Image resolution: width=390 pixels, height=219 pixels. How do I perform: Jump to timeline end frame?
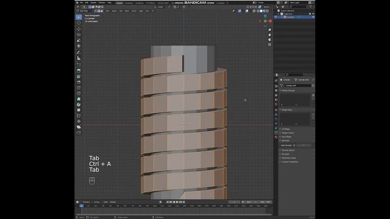(184, 202)
